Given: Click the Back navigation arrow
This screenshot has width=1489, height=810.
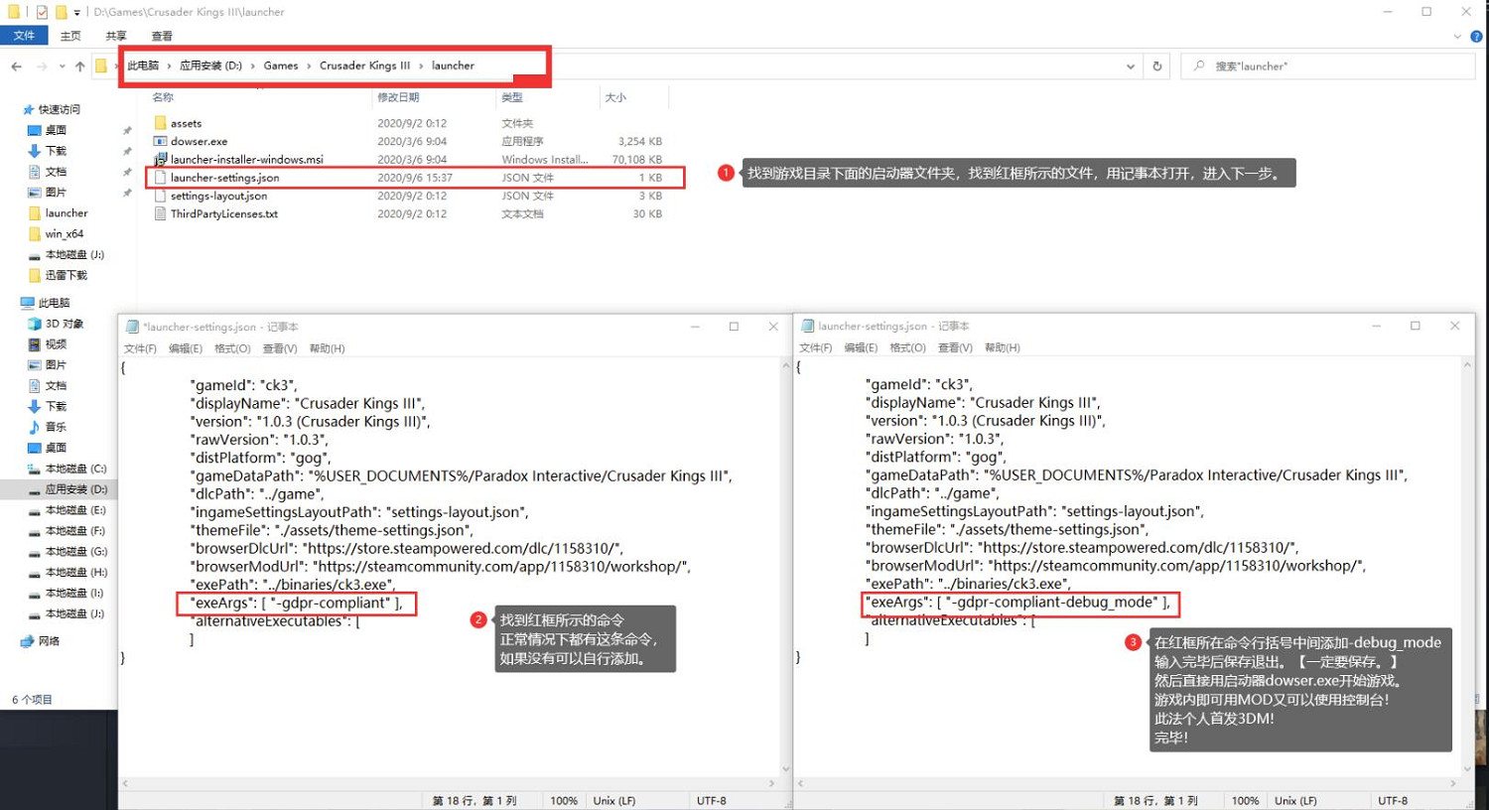Looking at the screenshot, I should (17, 67).
